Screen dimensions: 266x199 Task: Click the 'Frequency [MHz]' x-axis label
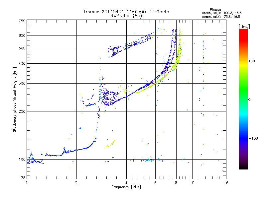pos(126,187)
